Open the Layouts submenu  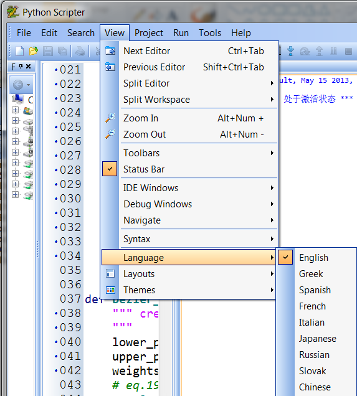coord(189,274)
